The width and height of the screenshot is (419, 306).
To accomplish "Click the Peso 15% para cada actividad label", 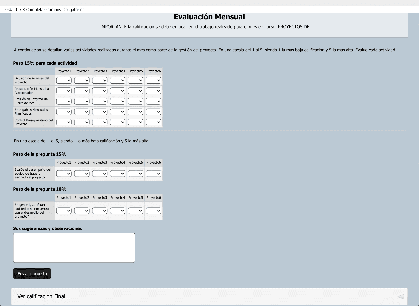I will (45, 63).
